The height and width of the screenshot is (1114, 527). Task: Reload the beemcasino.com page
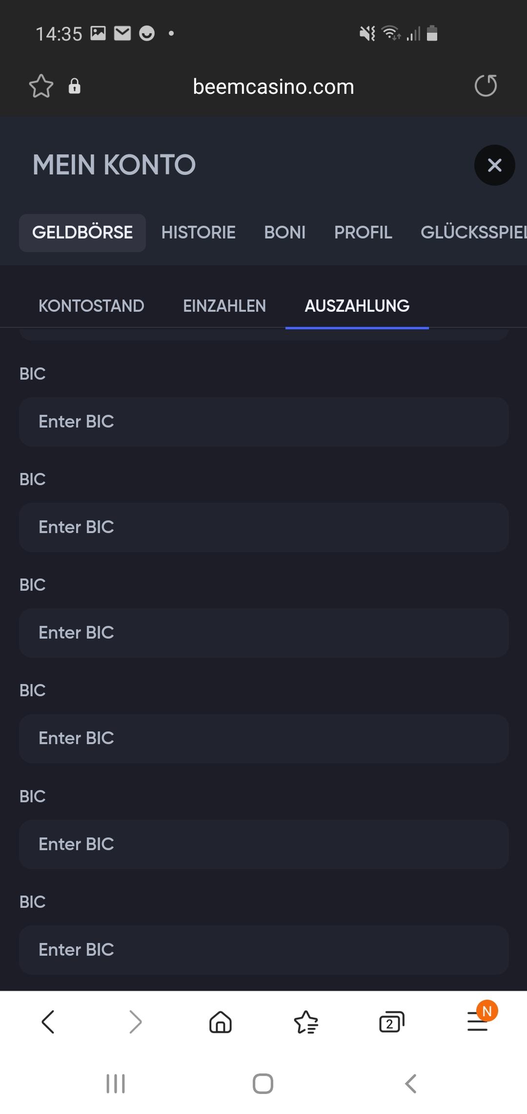[486, 86]
